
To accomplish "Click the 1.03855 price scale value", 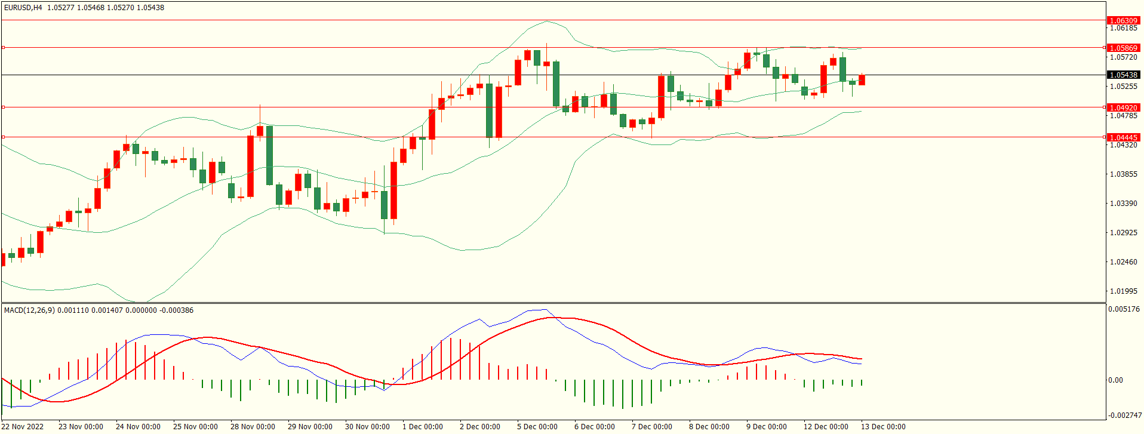I will point(1123,174).
